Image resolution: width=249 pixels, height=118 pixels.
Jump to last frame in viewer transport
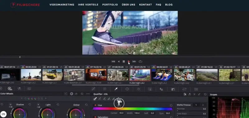(x=134, y=61)
